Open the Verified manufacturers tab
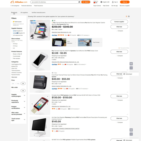The image size is (141, 141). 38,12
